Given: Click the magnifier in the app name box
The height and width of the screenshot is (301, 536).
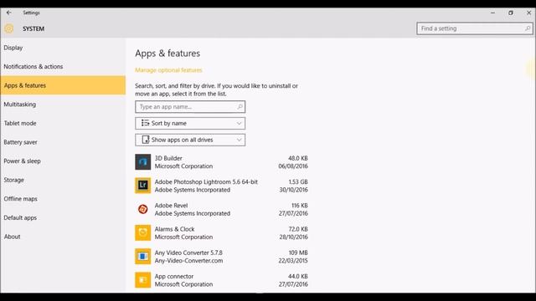Looking at the screenshot, I should coord(240,107).
